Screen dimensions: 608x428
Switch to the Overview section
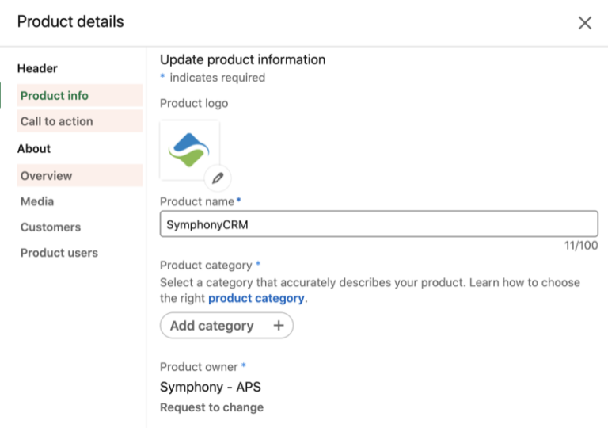[x=47, y=176]
